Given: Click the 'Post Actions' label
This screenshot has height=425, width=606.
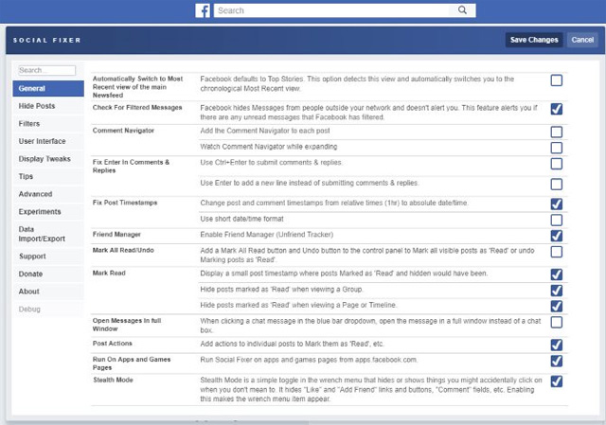Looking at the screenshot, I should [x=112, y=343].
